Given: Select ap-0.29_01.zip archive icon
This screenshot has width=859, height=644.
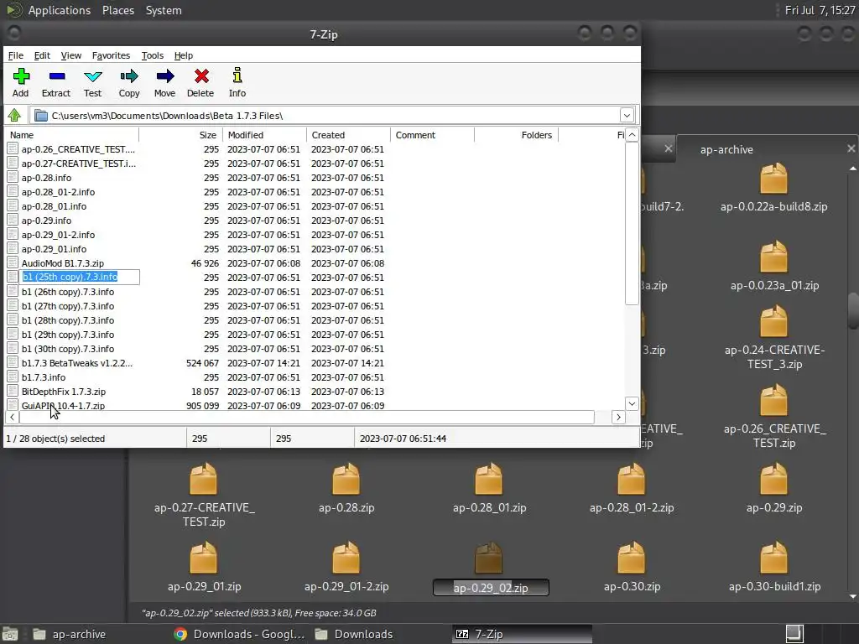Looking at the screenshot, I should click(204, 557).
